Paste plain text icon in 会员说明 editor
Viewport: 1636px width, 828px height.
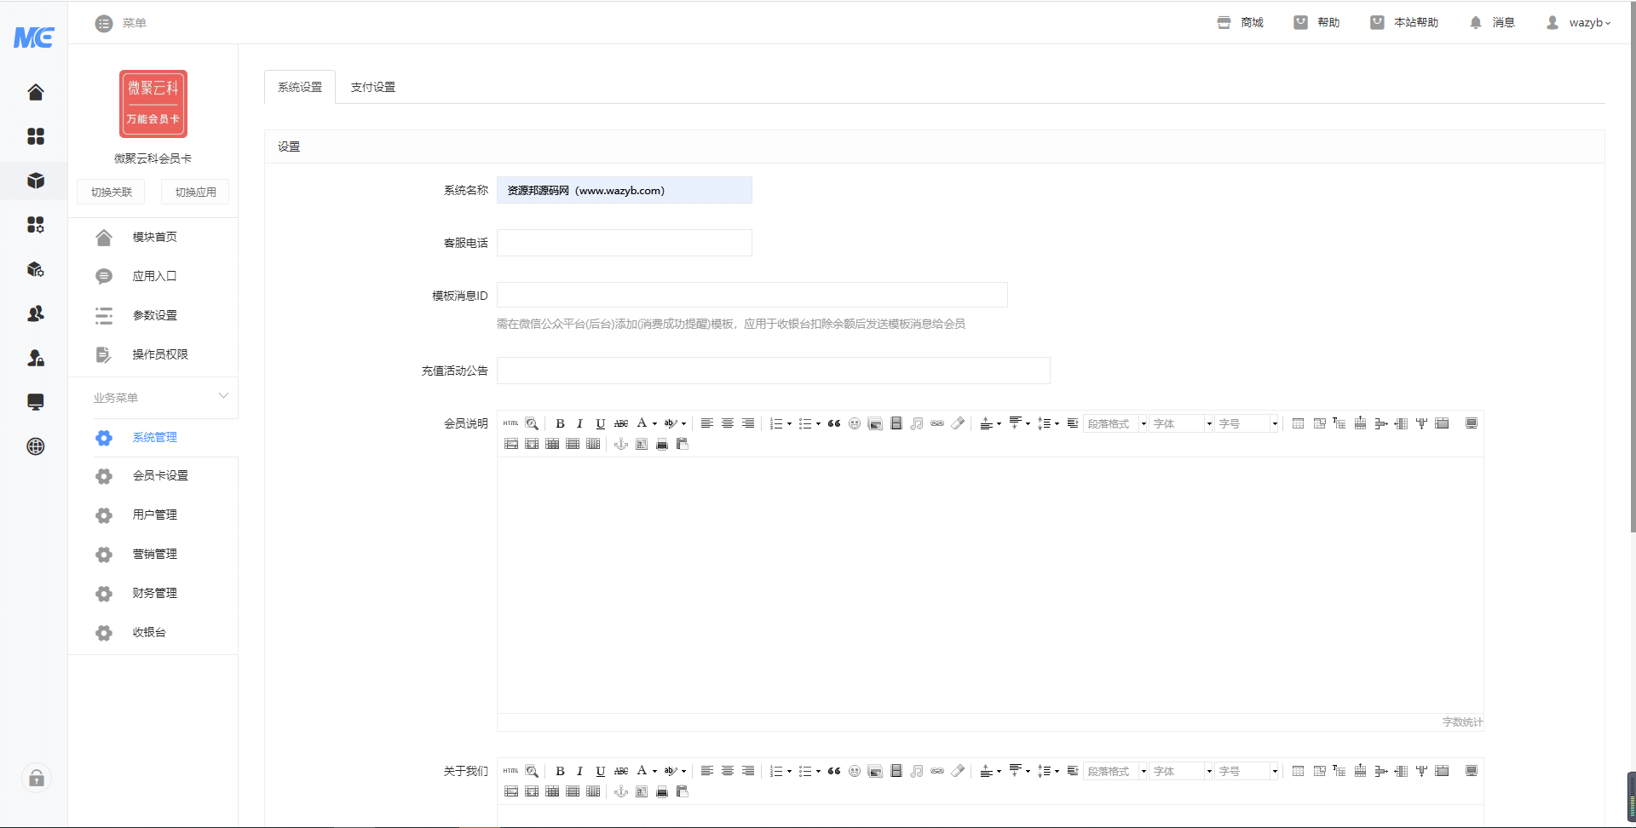point(683,444)
